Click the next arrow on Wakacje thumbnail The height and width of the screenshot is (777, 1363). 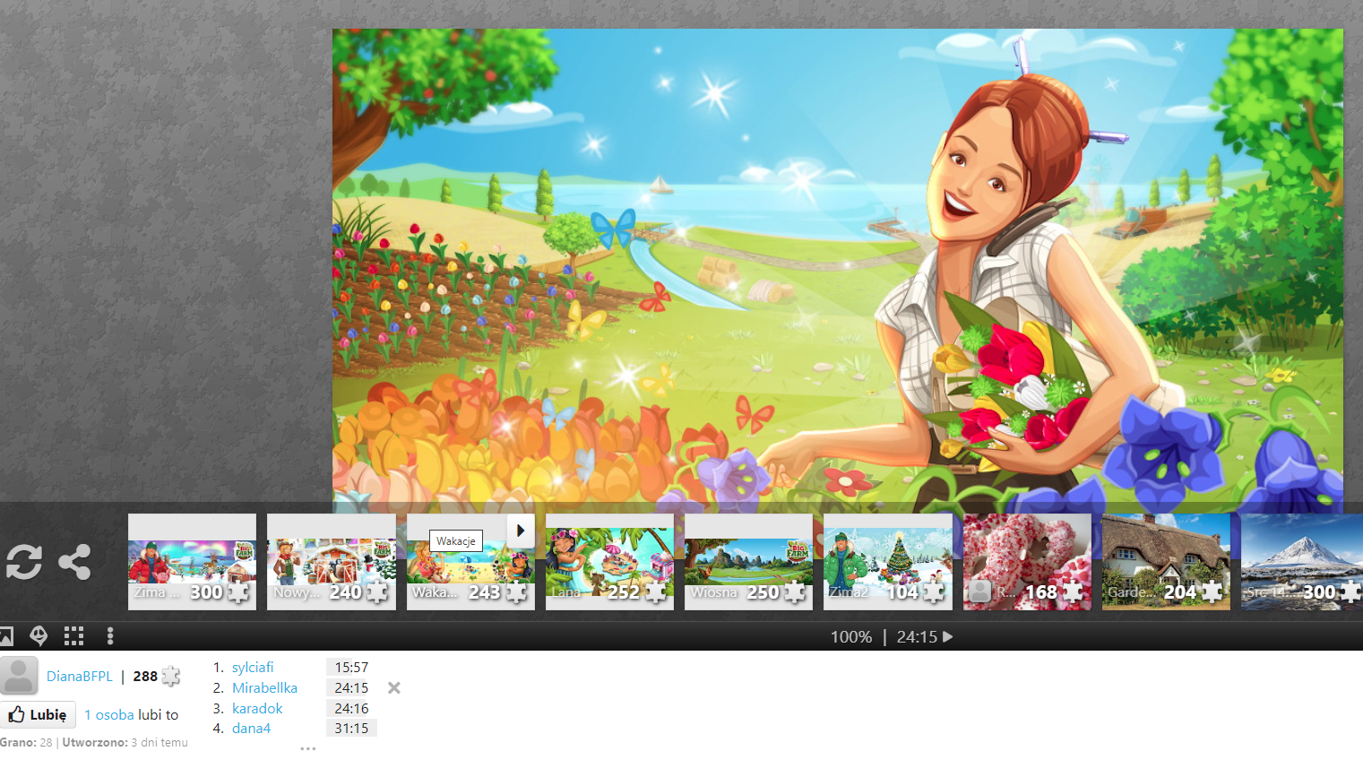point(521,531)
